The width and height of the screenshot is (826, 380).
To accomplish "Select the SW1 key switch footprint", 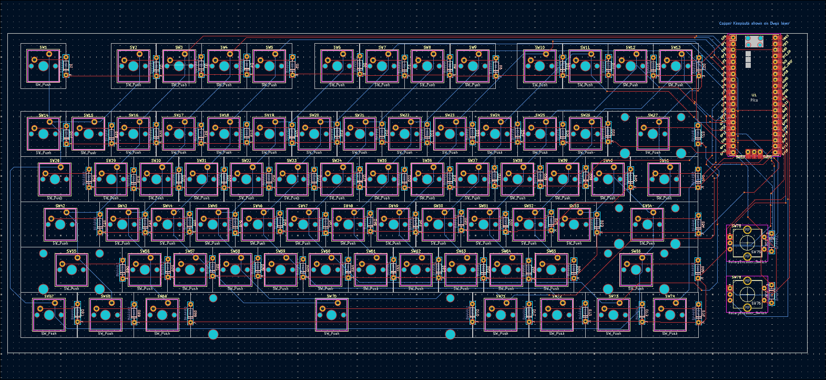I will (43, 66).
